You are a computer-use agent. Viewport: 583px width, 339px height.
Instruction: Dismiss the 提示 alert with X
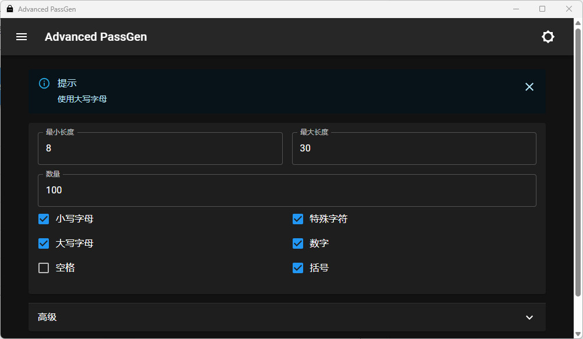click(x=529, y=87)
